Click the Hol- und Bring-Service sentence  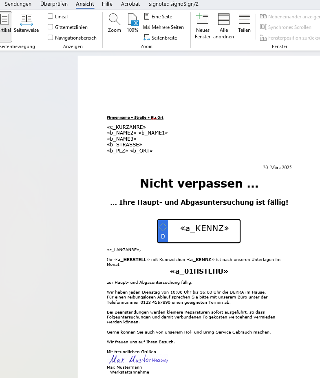click(189, 332)
